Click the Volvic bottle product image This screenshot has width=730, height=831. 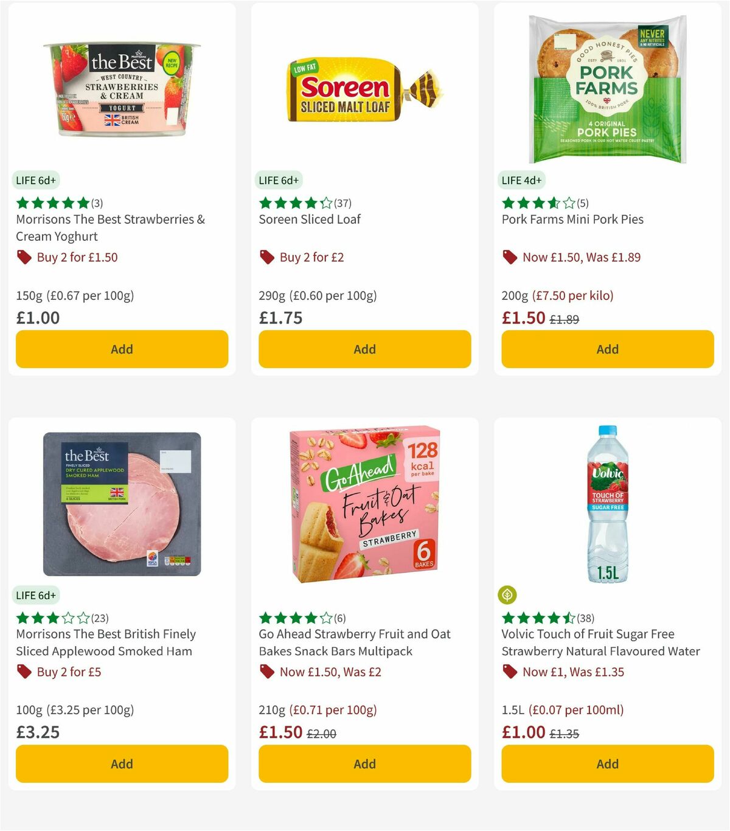pos(607,505)
